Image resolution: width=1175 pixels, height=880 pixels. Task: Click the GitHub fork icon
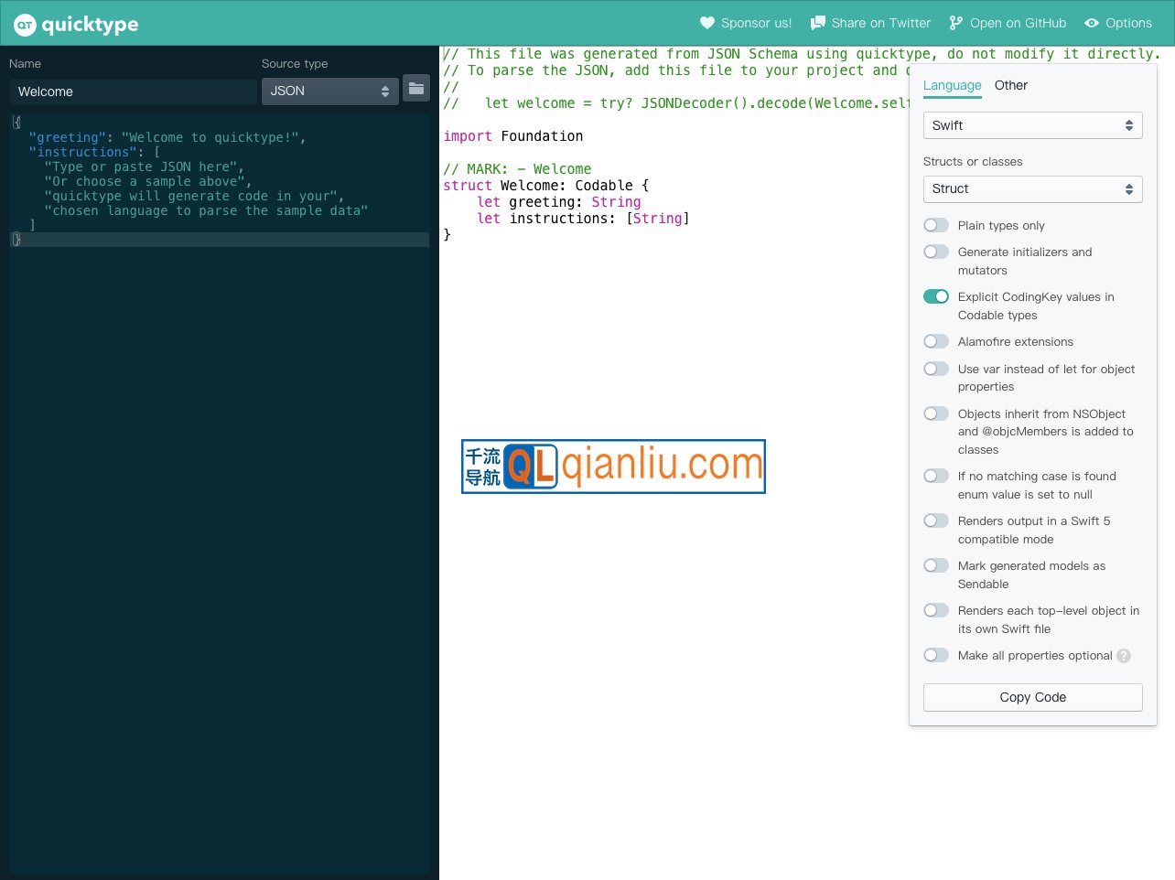pyautogui.click(x=956, y=23)
